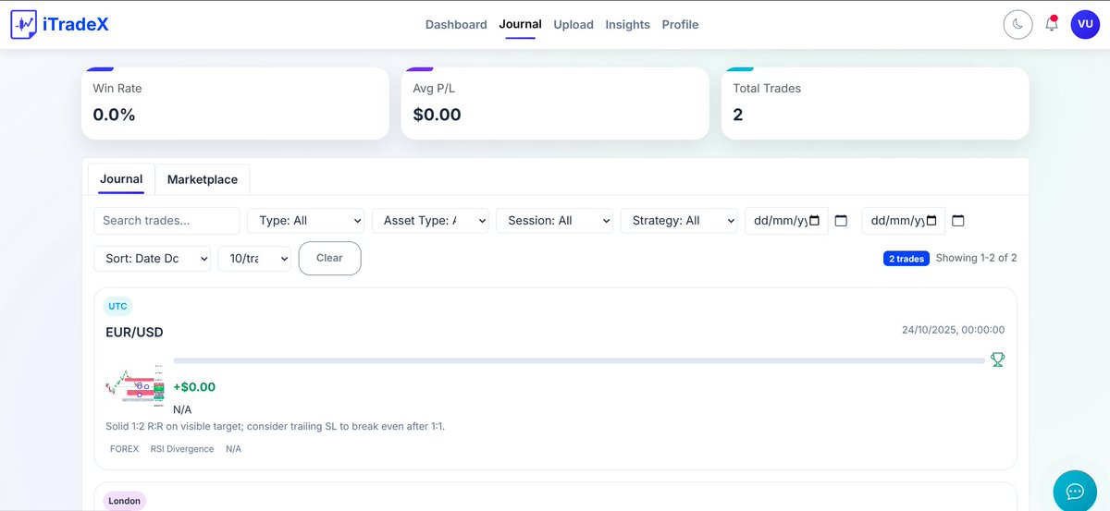Click the EUR/USD trade title
This screenshot has width=1110, height=511.
point(134,333)
